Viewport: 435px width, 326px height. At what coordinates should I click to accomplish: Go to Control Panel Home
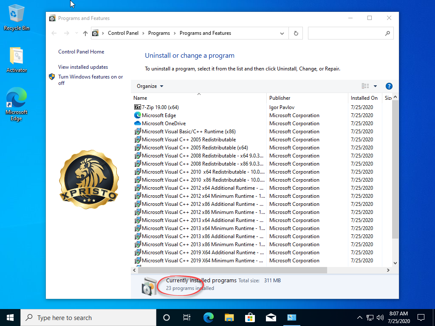pos(81,52)
